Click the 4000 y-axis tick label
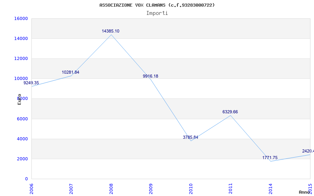Viewport: 314px width, 196px height. click(x=22, y=139)
